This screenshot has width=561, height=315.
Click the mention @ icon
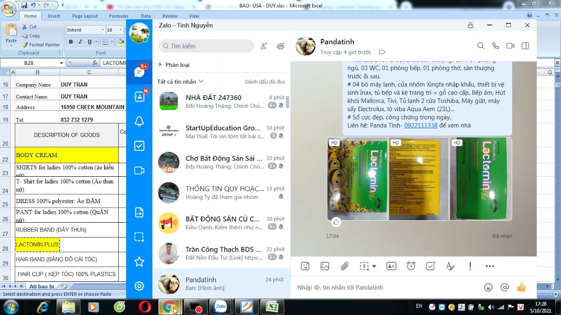(505, 287)
